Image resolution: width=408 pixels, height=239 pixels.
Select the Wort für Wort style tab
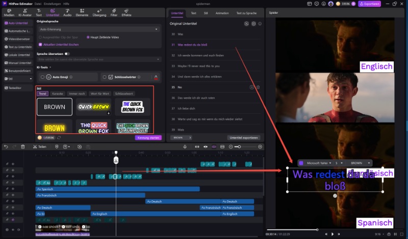point(100,94)
